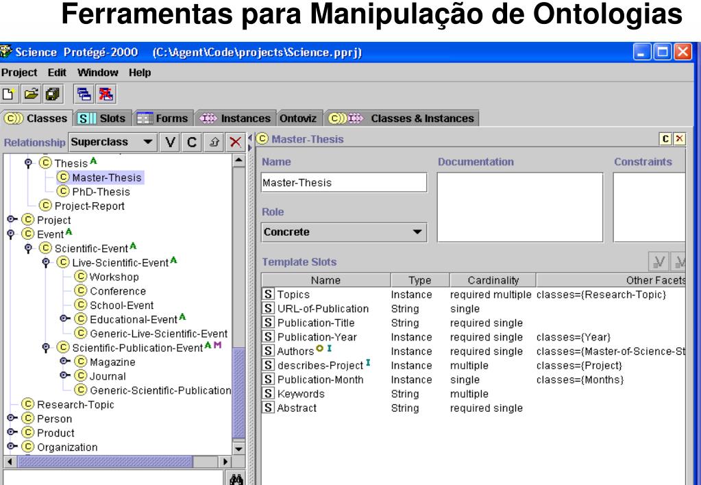Click the Name field containing Master-Thesis
This screenshot has height=485, width=701.
pyautogui.click(x=344, y=182)
